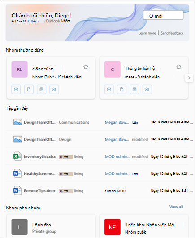
Task: Open email for Thông tin liên hệ group
Action: click(109, 89)
